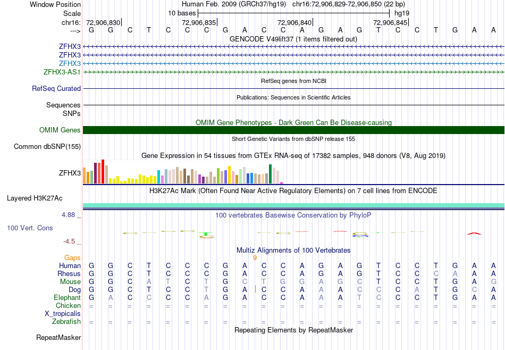505x350 pixels.
Task: Click the Sequences track label
Action: 63,105
